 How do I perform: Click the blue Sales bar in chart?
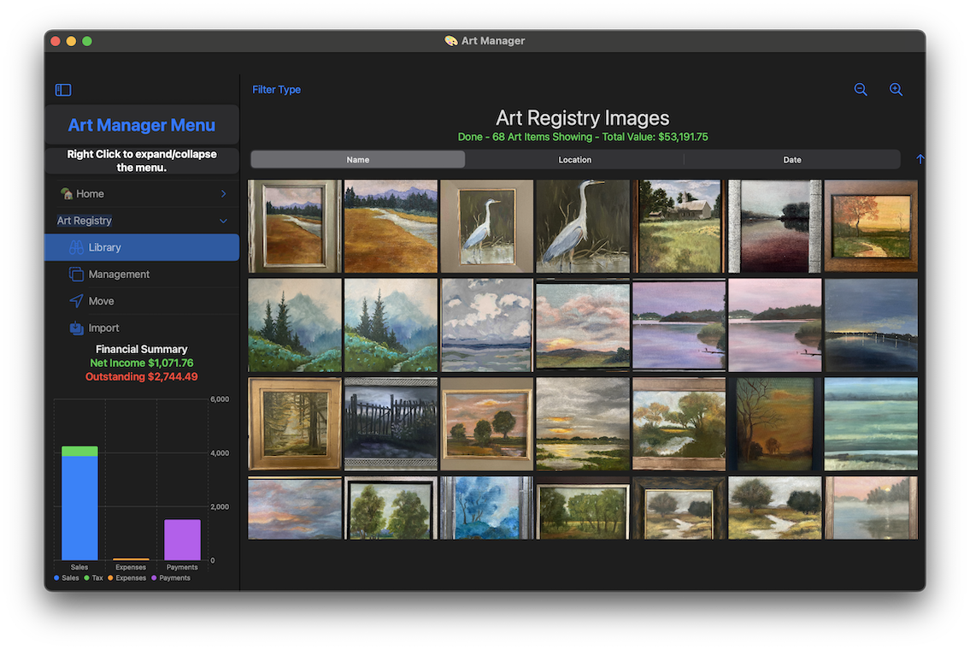coord(79,509)
